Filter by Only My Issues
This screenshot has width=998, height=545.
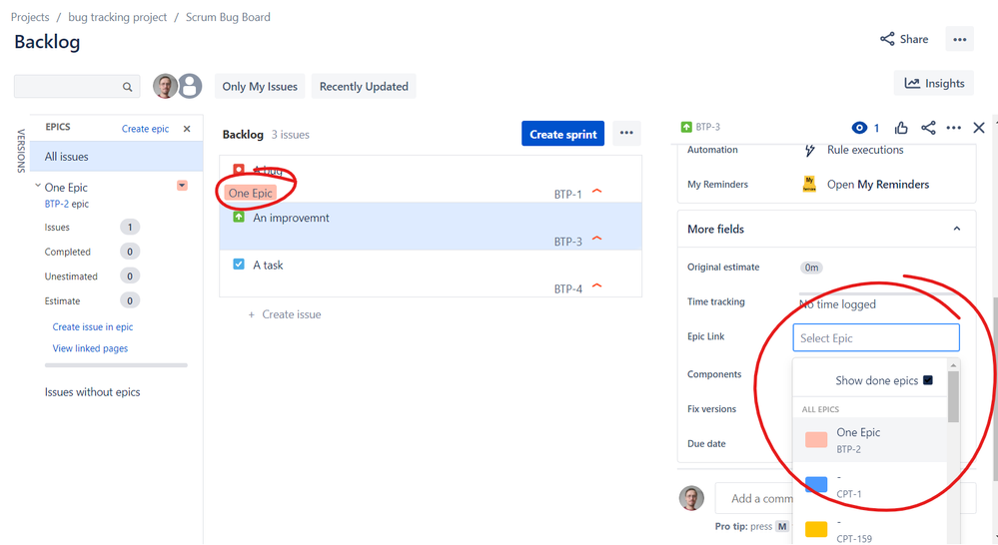(260, 87)
